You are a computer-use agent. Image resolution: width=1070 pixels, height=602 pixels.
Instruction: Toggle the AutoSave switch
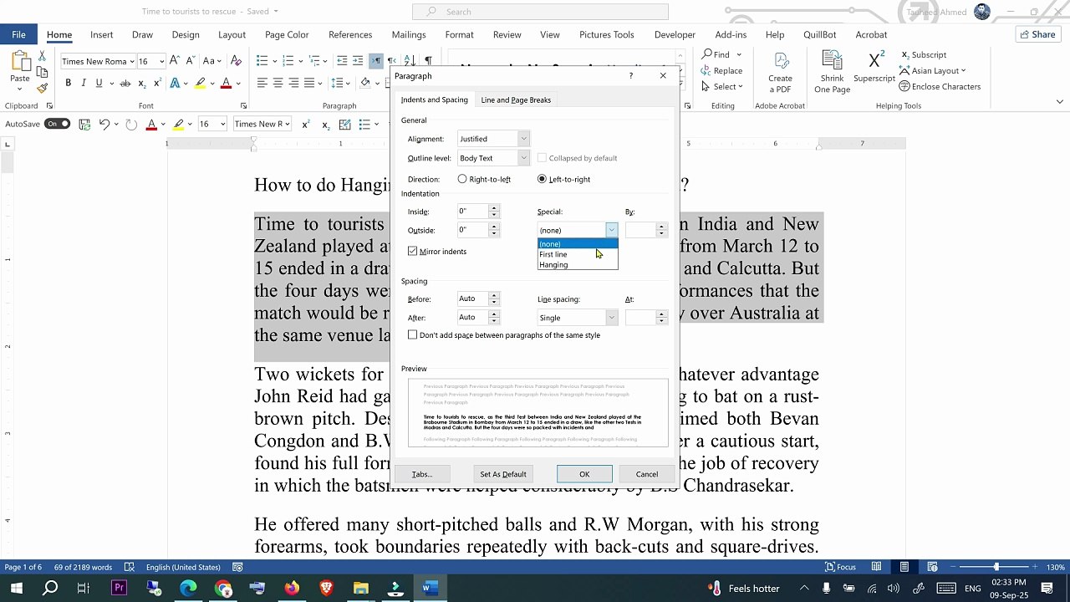[x=57, y=124]
